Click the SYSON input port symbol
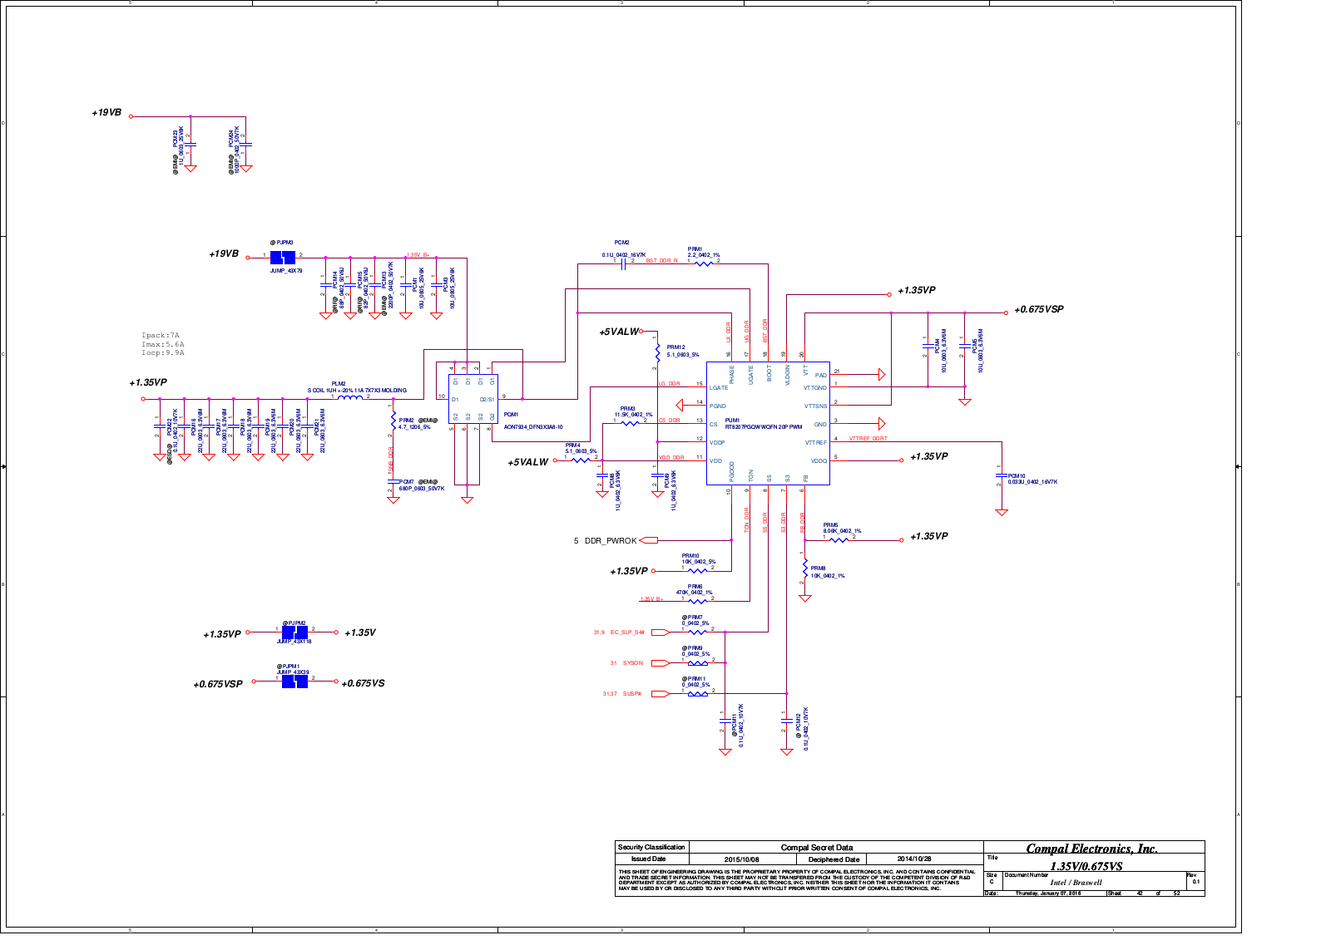 pos(659,663)
